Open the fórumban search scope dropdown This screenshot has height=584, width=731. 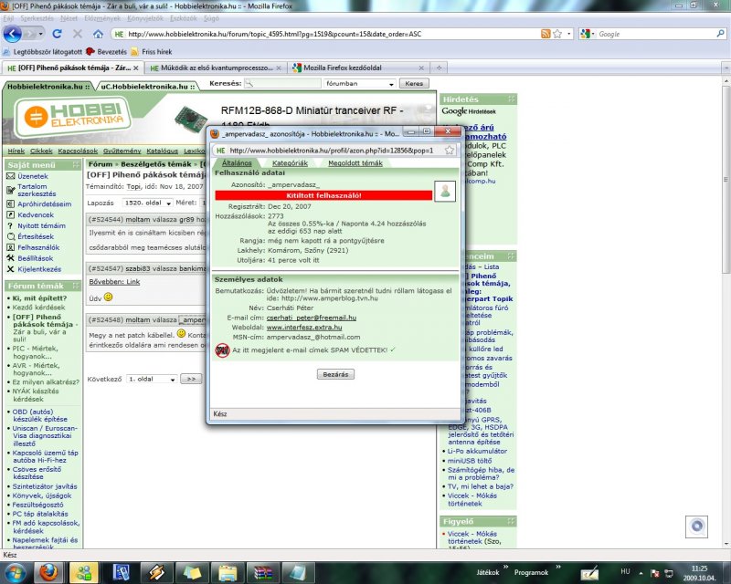point(359,83)
